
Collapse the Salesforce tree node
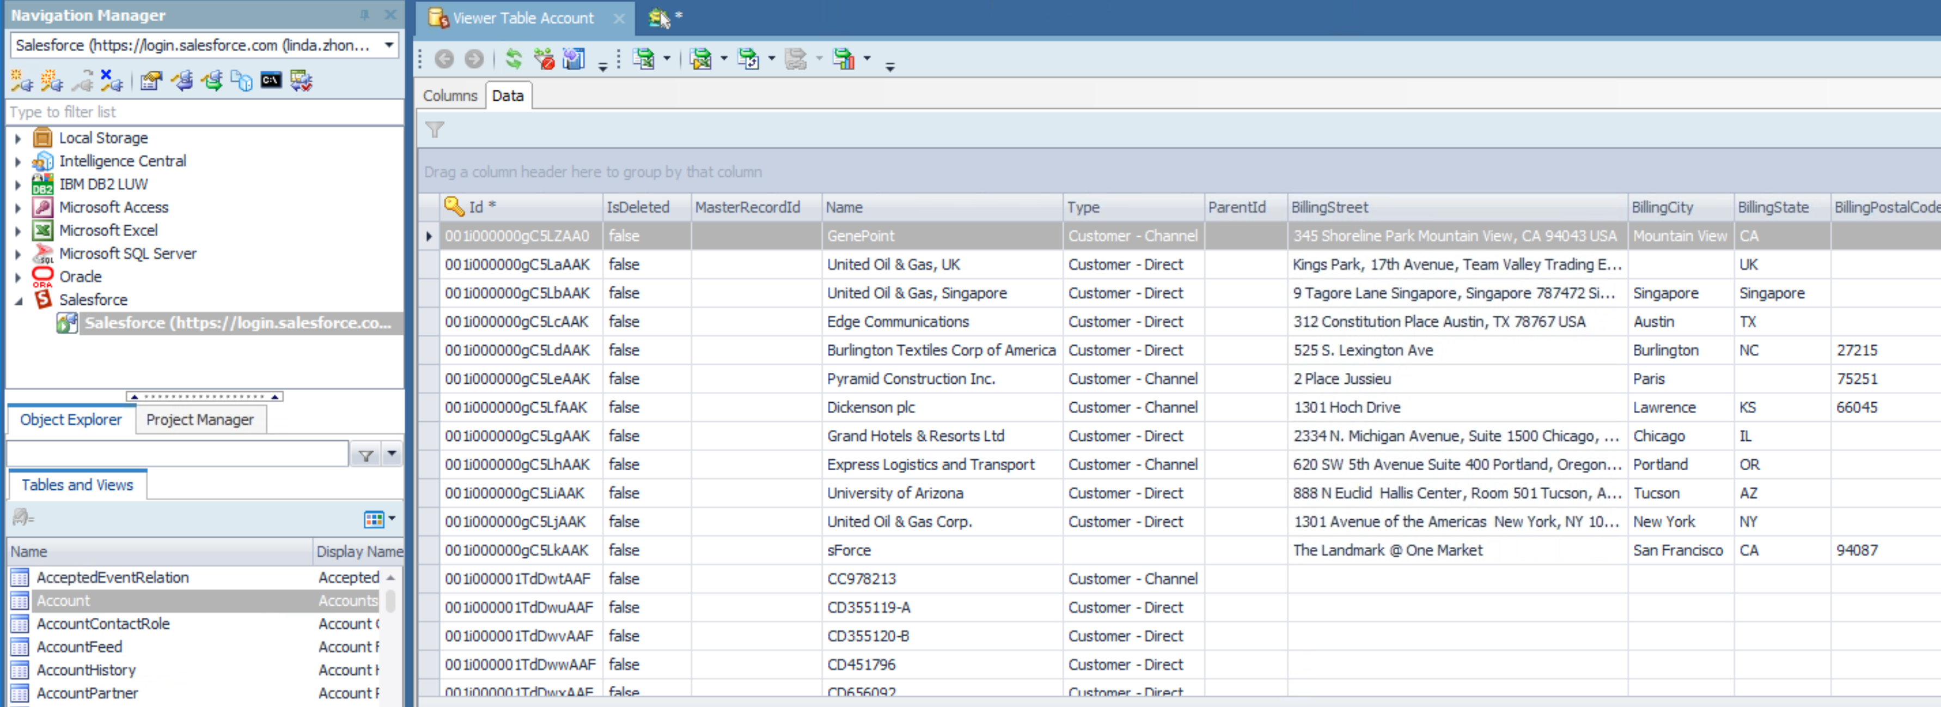click(x=18, y=300)
